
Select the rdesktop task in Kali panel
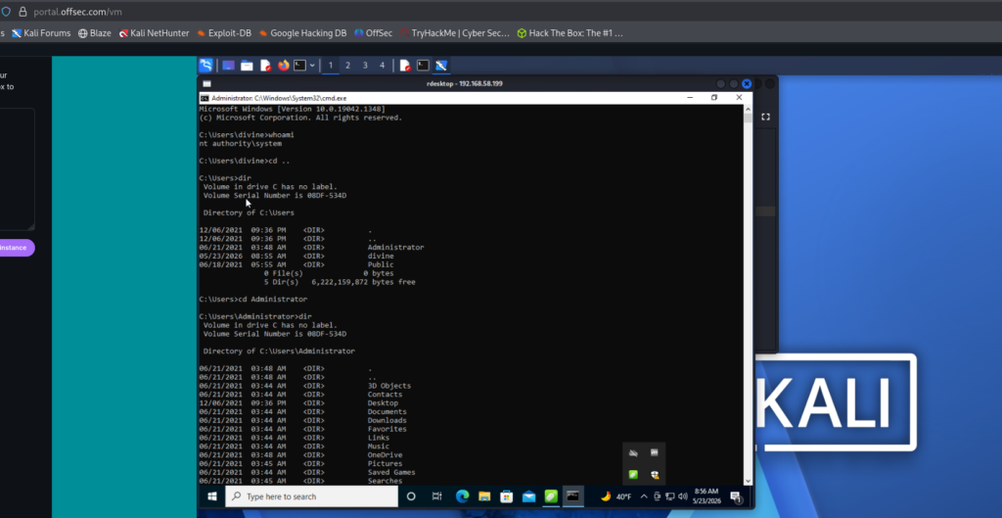(x=441, y=66)
